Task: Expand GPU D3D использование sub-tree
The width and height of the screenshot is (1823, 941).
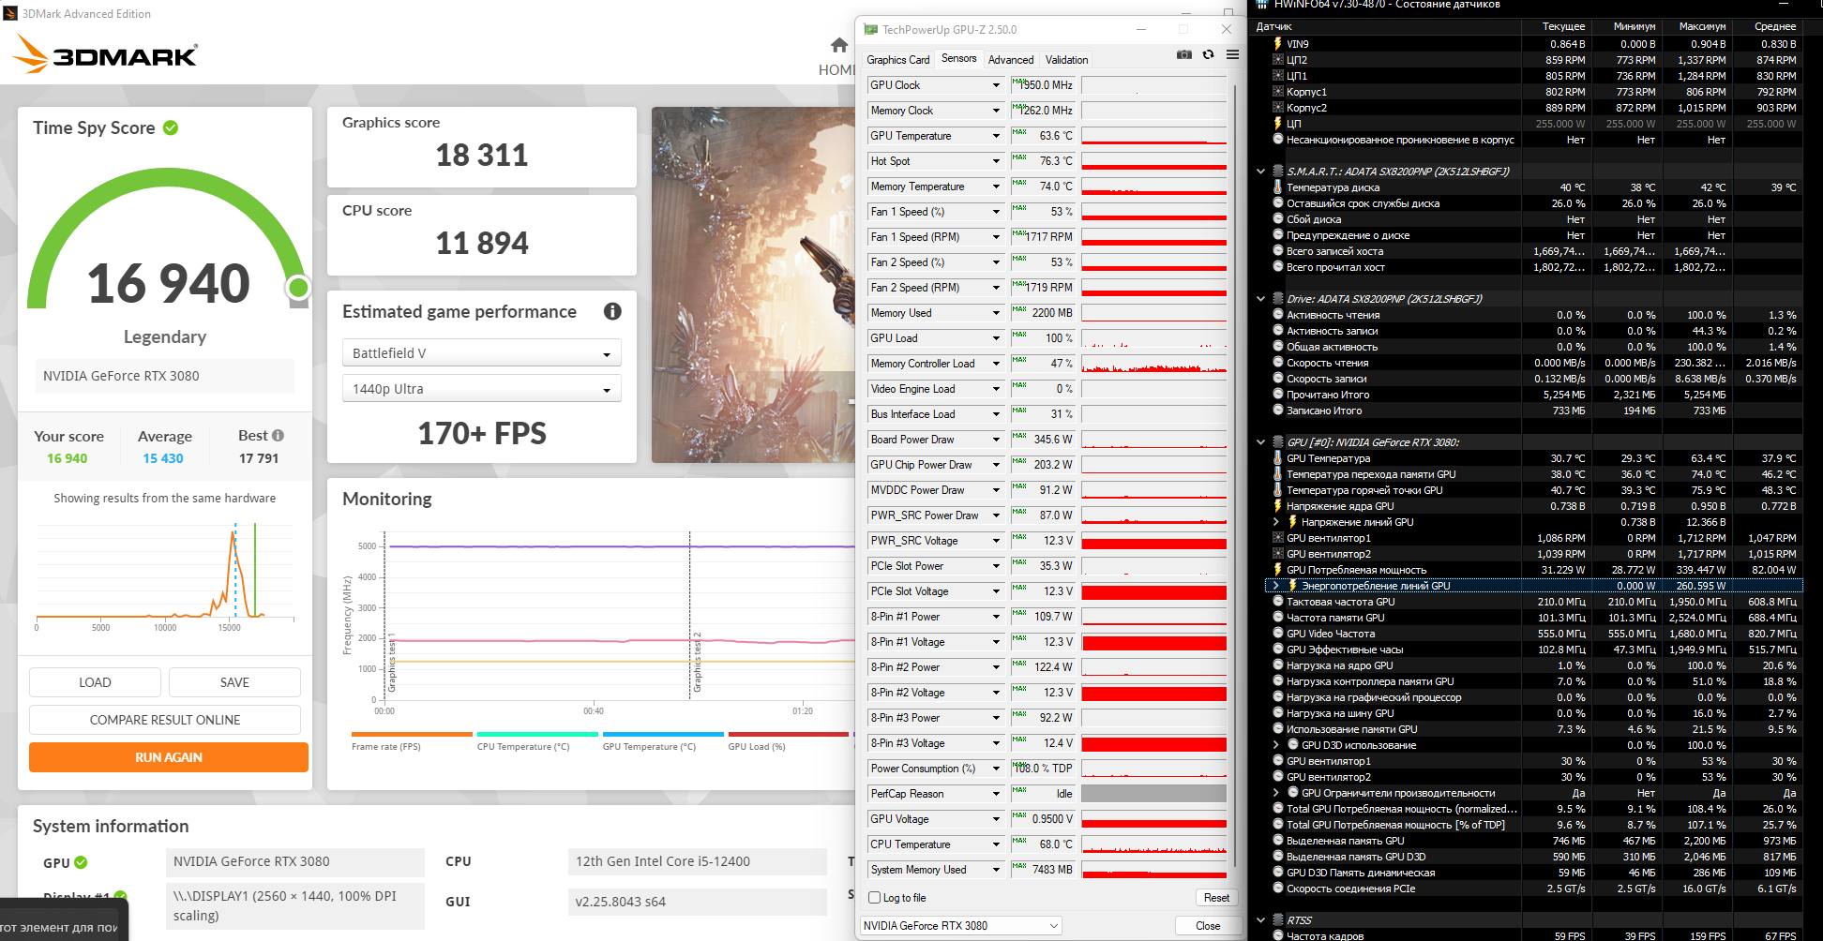Action: 1275,744
